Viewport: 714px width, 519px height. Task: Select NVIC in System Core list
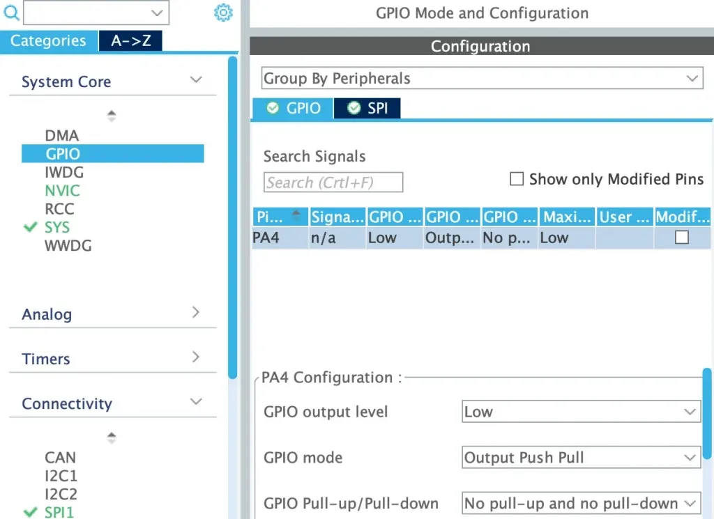click(63, 190)
